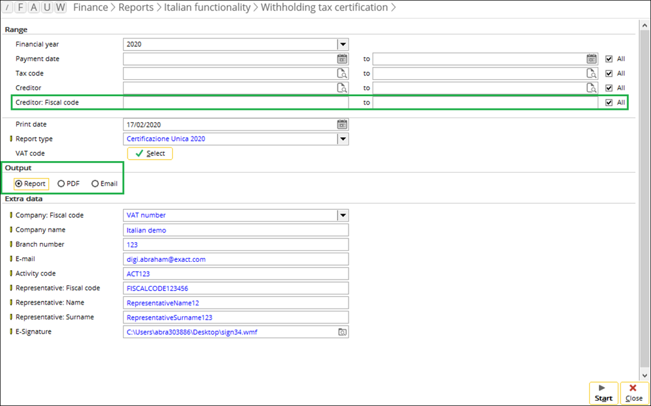Image resolution: width=651 pixels, height=406 pixels.
Task: Uncheck All for Creditor
Action: (609, 88)
